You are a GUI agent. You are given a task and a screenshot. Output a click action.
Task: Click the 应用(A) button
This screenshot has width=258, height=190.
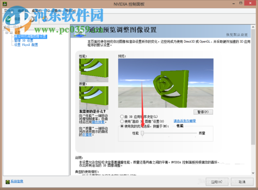tap(217, 182)
